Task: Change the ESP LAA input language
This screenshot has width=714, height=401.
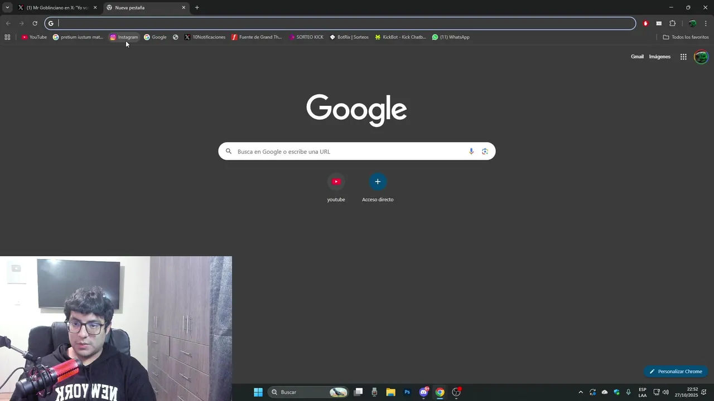Action: [643, 392]
